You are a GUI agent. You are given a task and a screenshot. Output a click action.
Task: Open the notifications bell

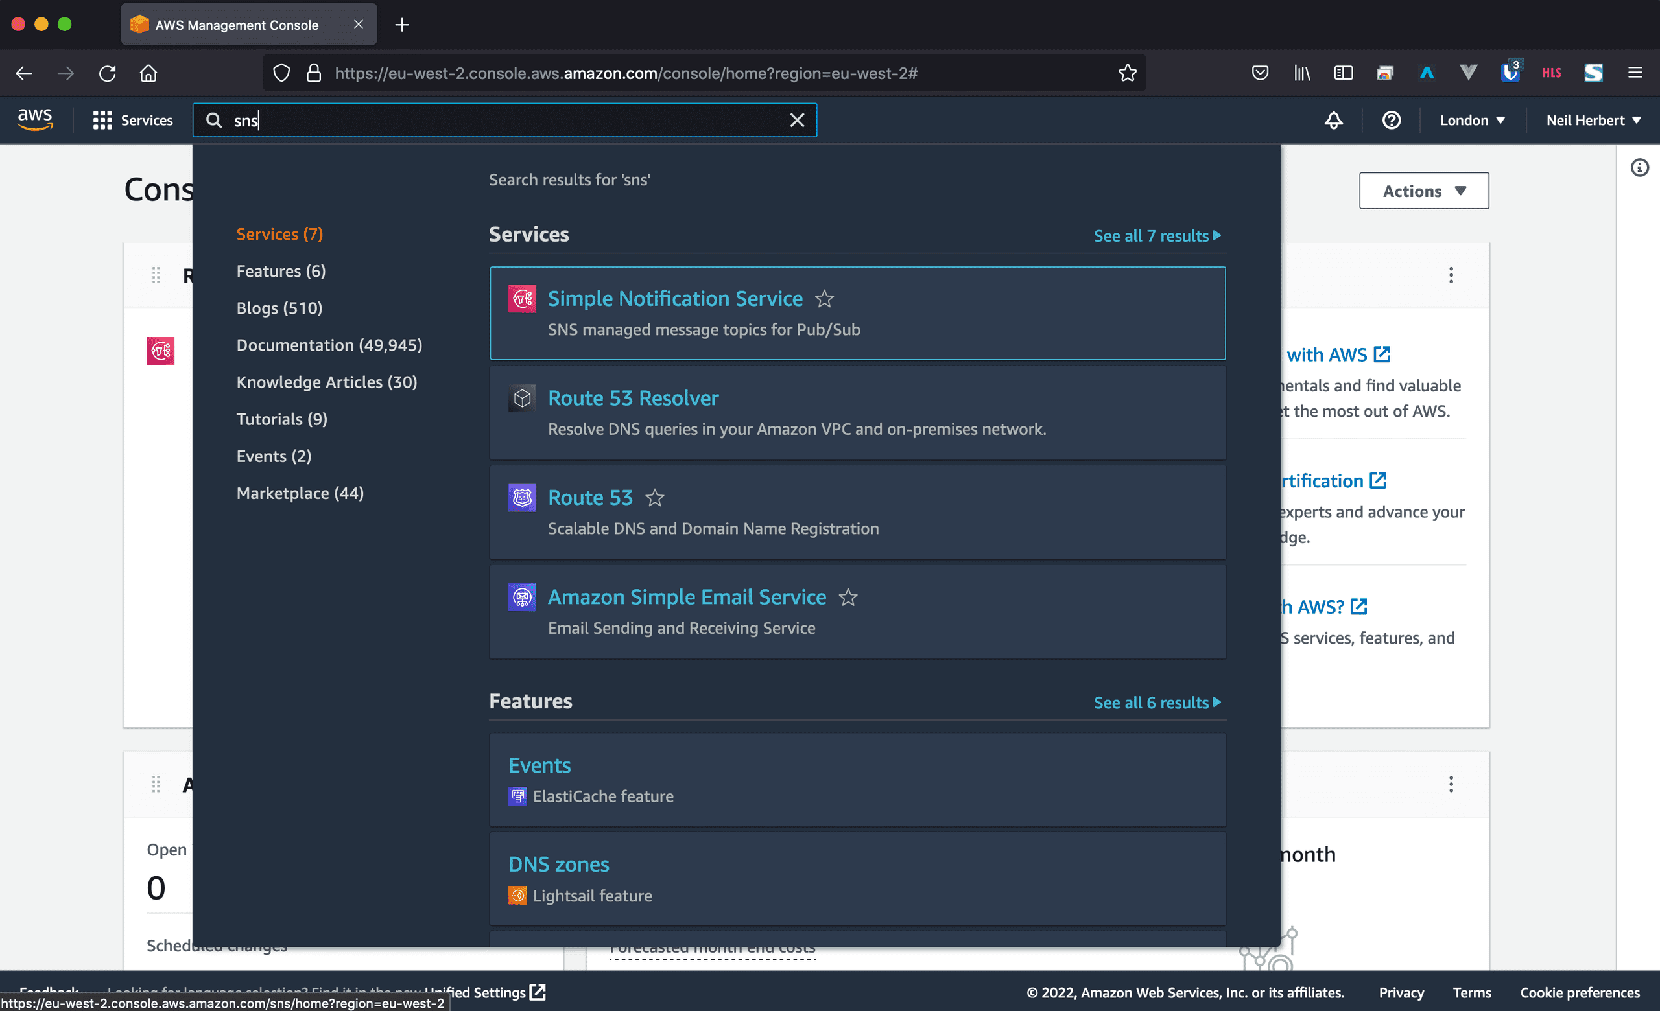click(1333, 120)
